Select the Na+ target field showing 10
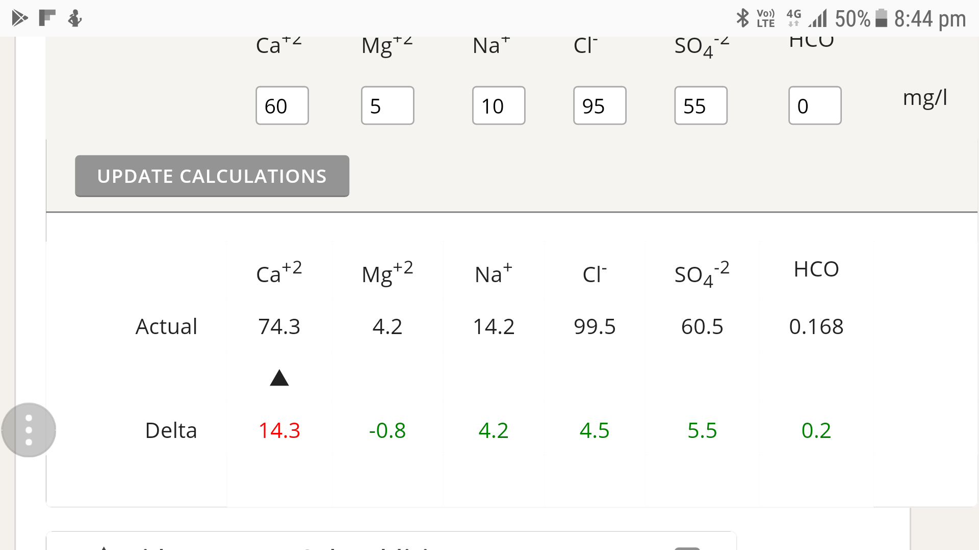979x550 pixels. (499, 105)
